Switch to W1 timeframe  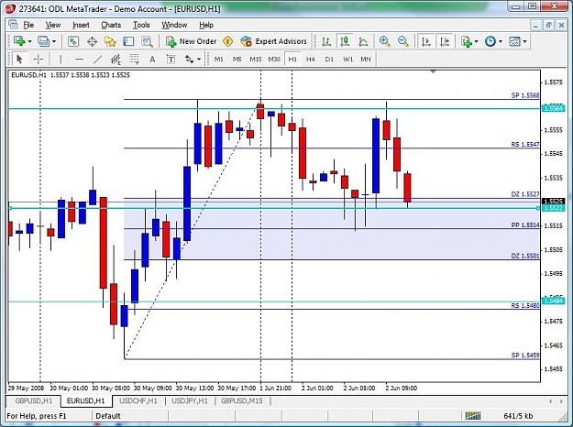[x=347, y=60]
